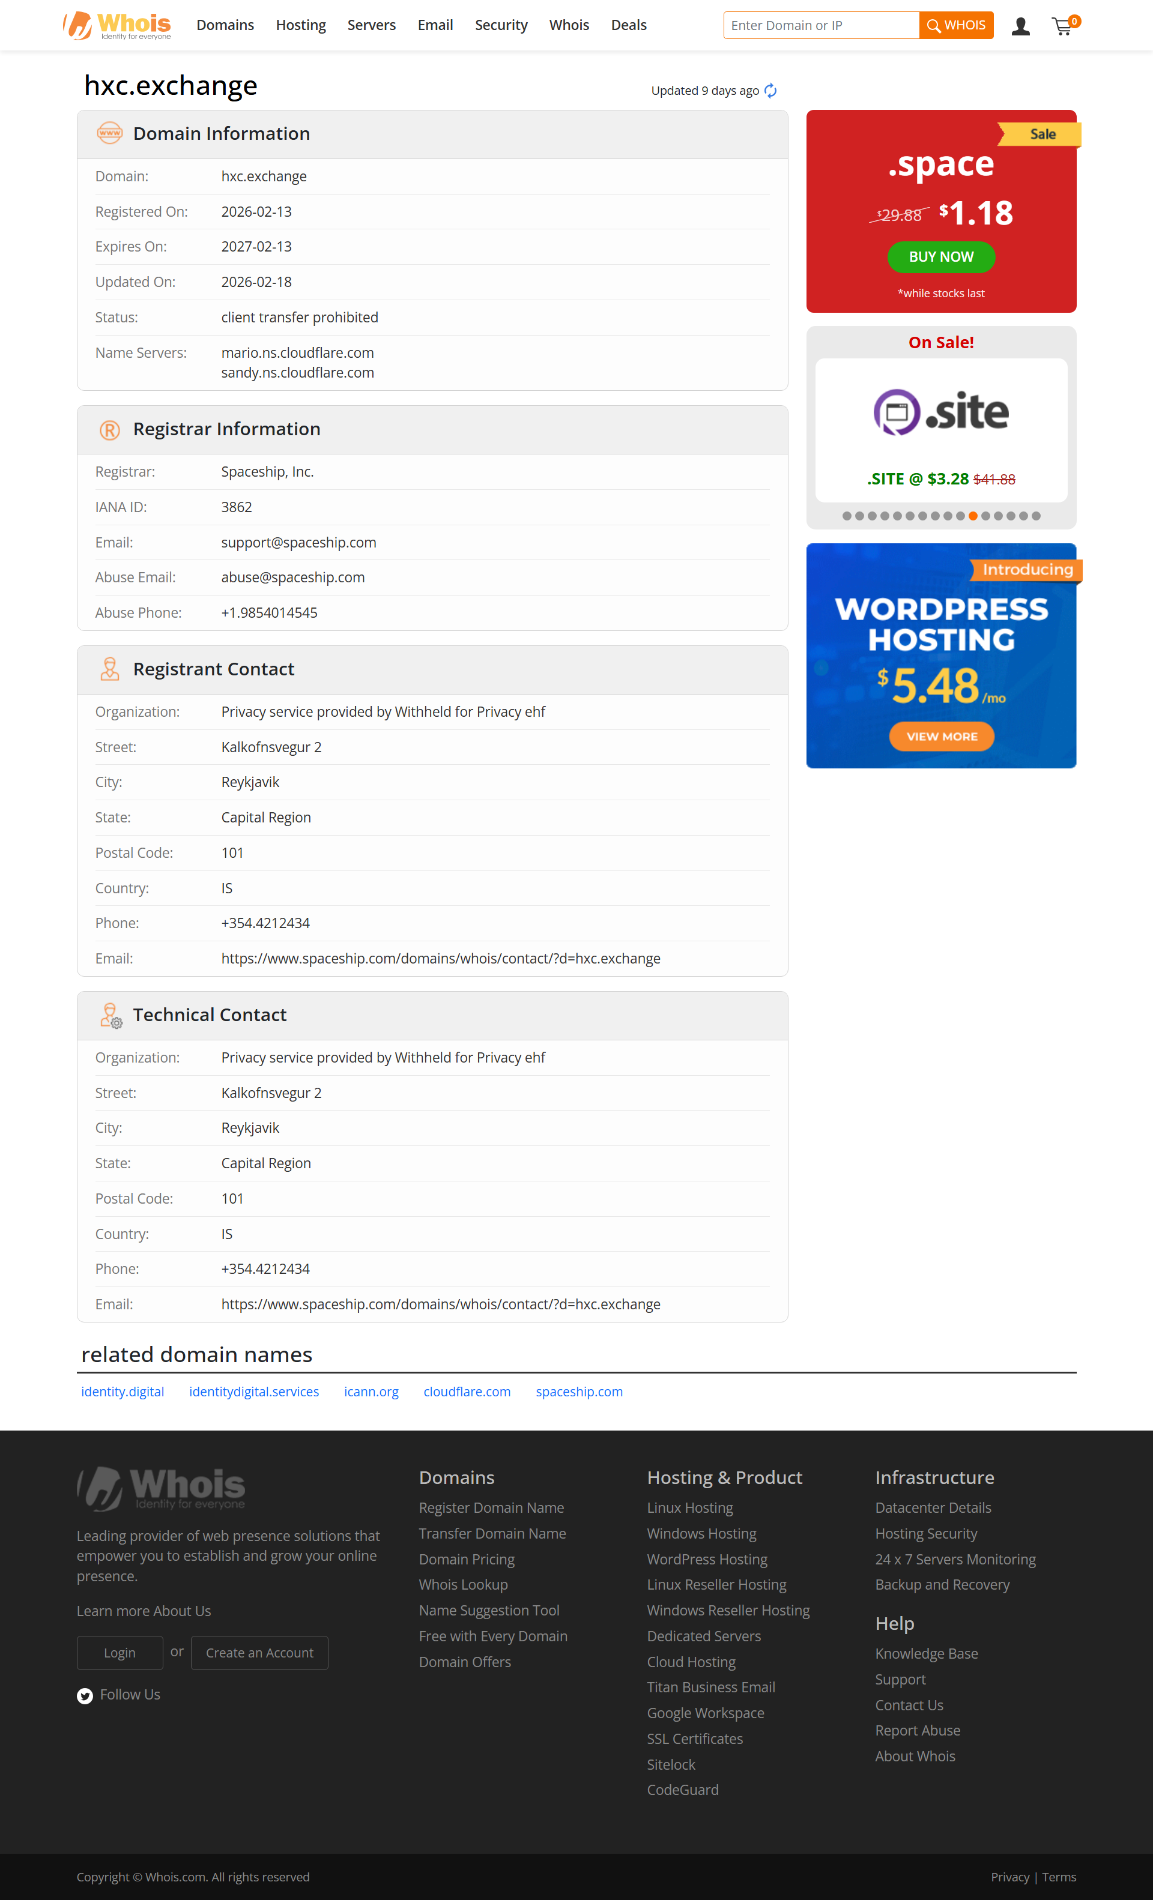This screenshot has height=1900, width=1153.
Task: Click the Spaceship, Inc. registrar value
Action: click(x=268, y=472)
